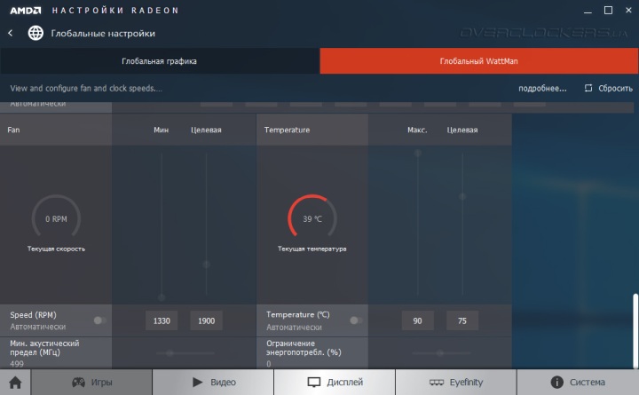Click the подробнее... link
This screenshot has width=639, height=395.
[x=542, y=89]
